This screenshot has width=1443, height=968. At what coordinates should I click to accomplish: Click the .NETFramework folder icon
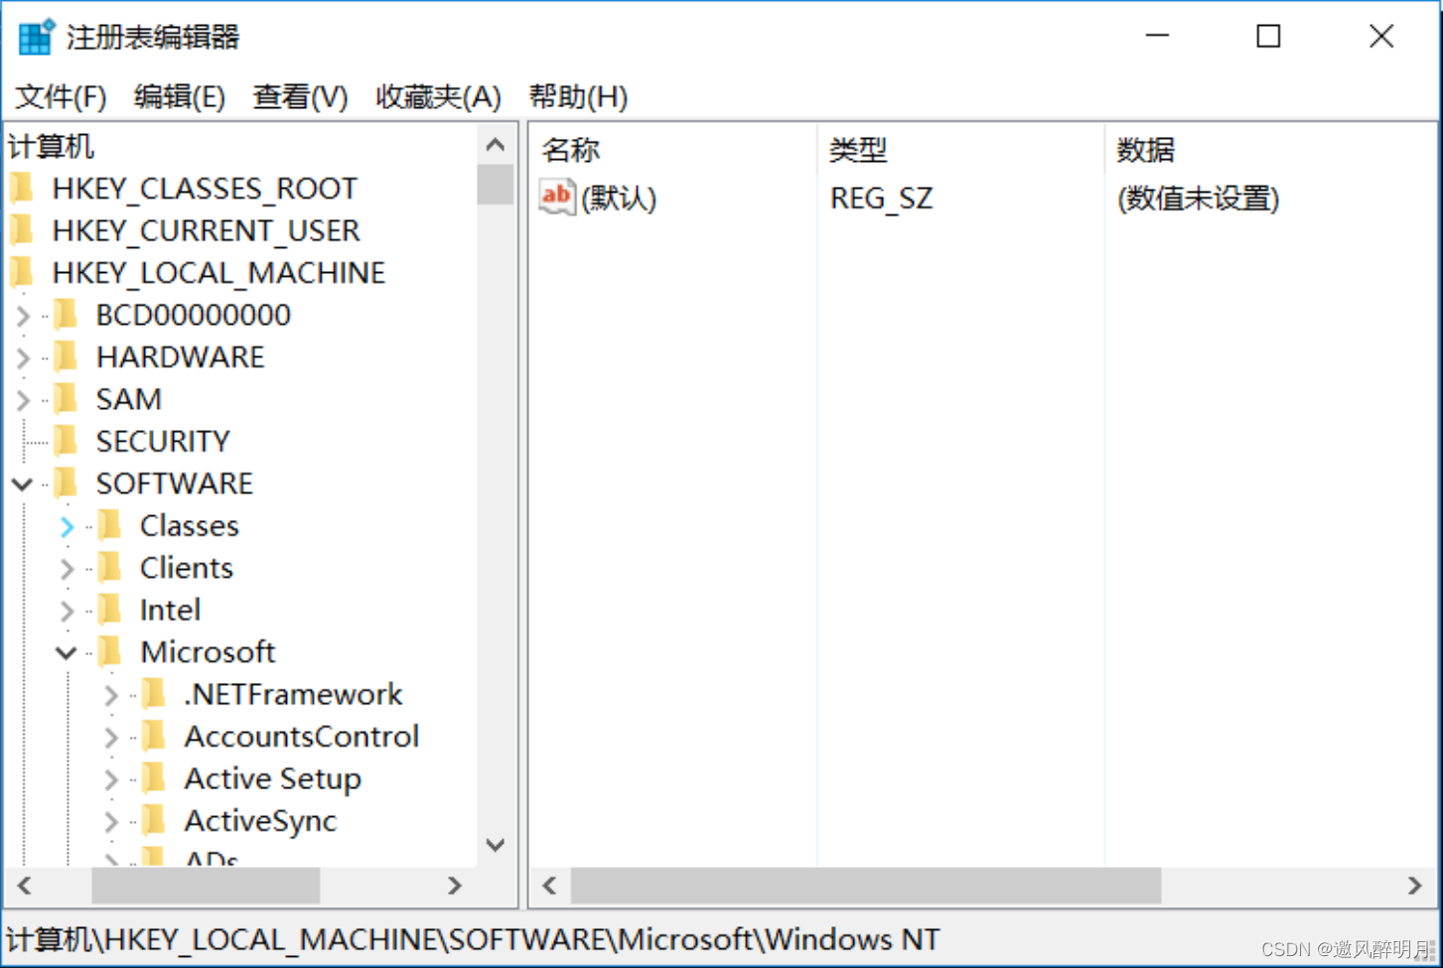pos(155,694)
